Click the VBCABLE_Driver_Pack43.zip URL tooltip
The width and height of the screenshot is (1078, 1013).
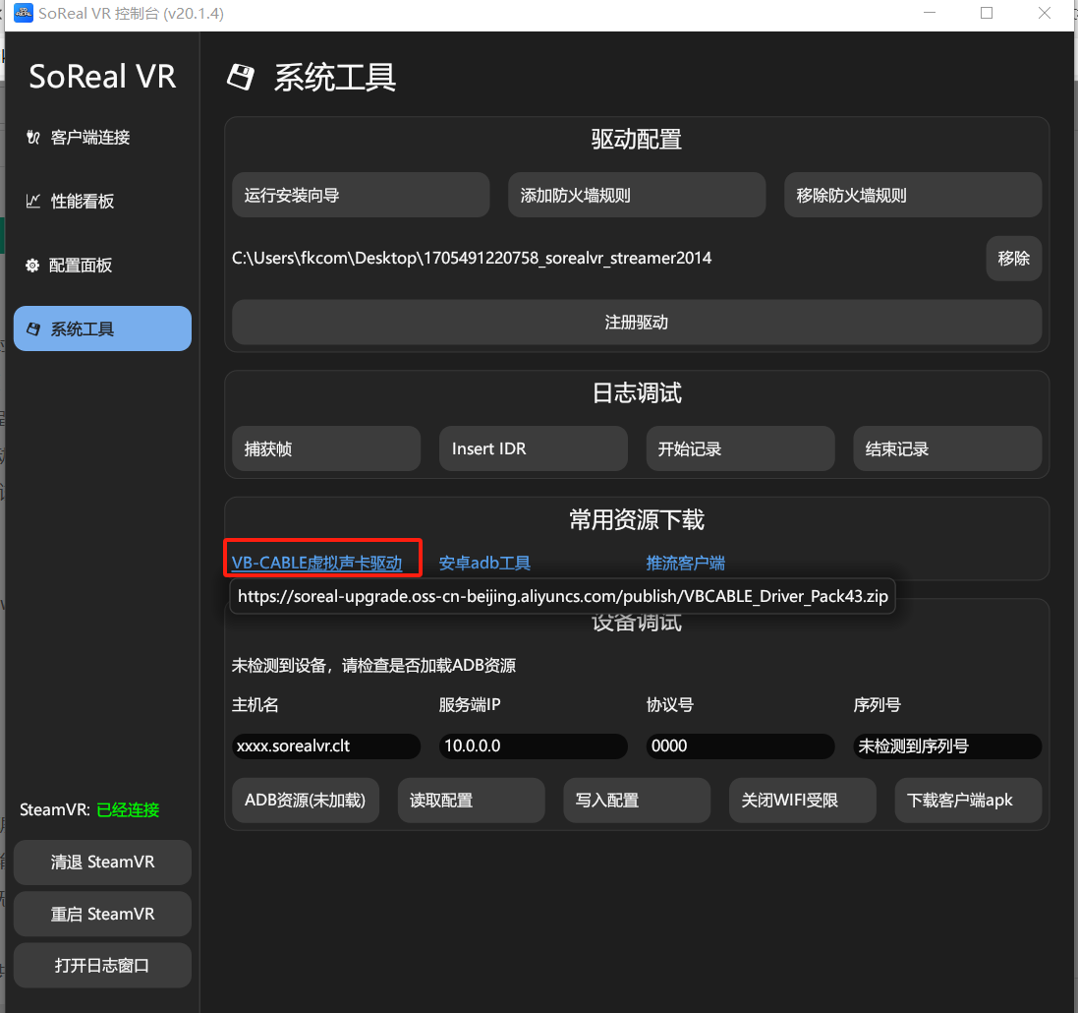(562, 596)
